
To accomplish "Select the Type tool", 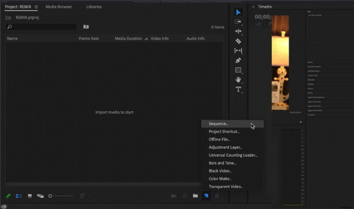I will click(238, 90).
